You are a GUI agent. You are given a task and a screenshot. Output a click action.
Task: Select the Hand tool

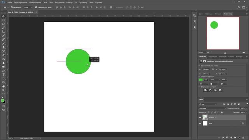(4, 86)
